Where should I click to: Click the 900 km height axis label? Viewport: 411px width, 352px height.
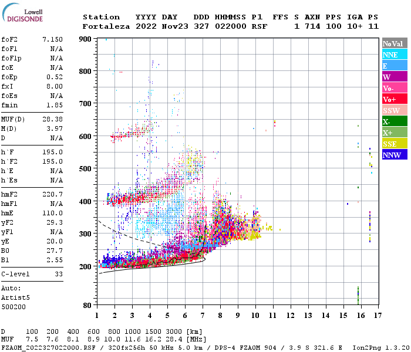coord(85,39)
